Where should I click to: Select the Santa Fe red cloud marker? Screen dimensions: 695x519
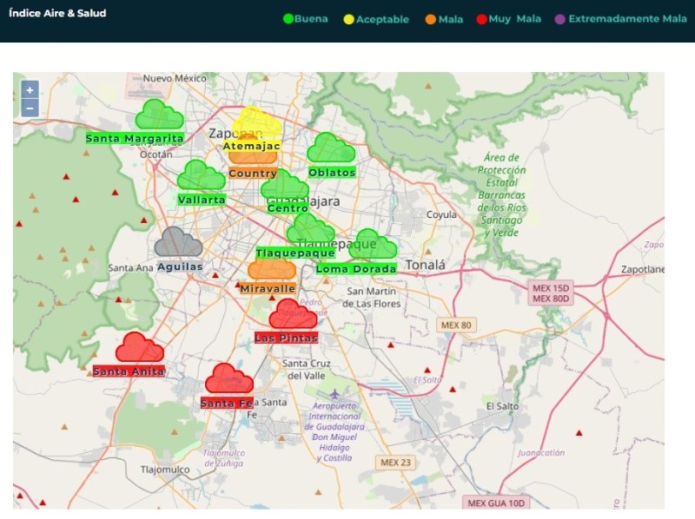point(228,379)
